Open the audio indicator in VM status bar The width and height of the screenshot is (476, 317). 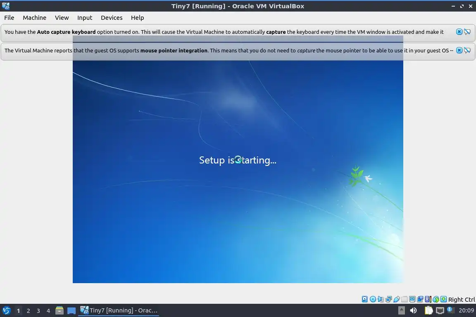click(x=381, y=299)
